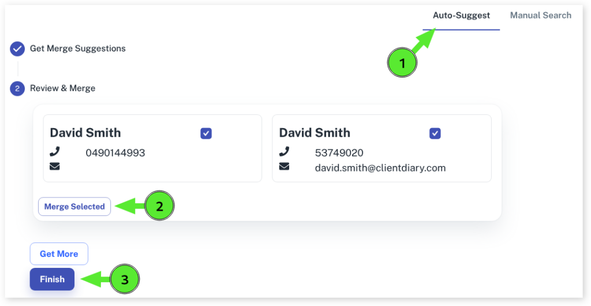The image size is (591, 306).
Task: Click phone icon beside 0490144993
Action: tap(55, 152)
